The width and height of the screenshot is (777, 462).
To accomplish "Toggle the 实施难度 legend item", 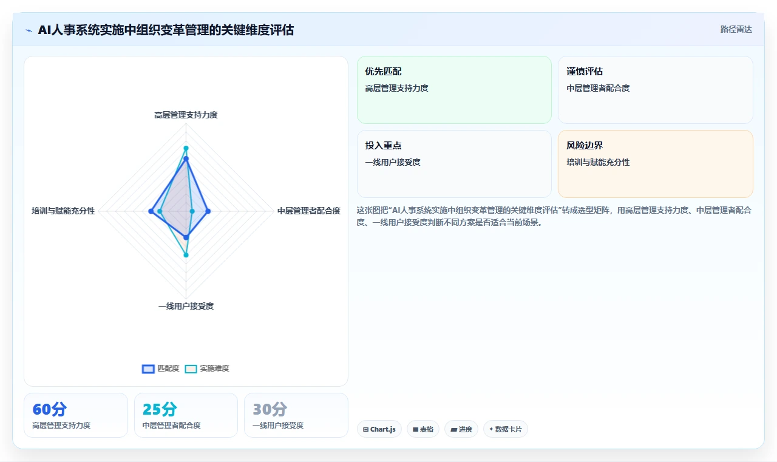I will [x=207, y=369].
